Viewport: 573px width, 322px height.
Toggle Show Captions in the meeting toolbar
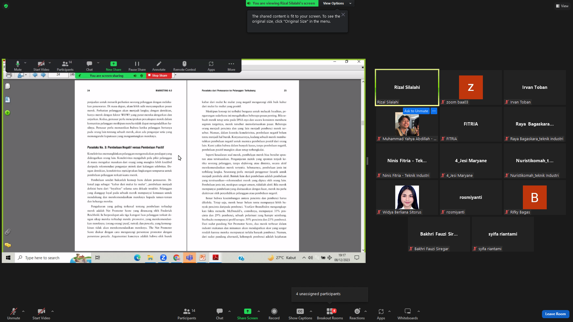(300, 314)
